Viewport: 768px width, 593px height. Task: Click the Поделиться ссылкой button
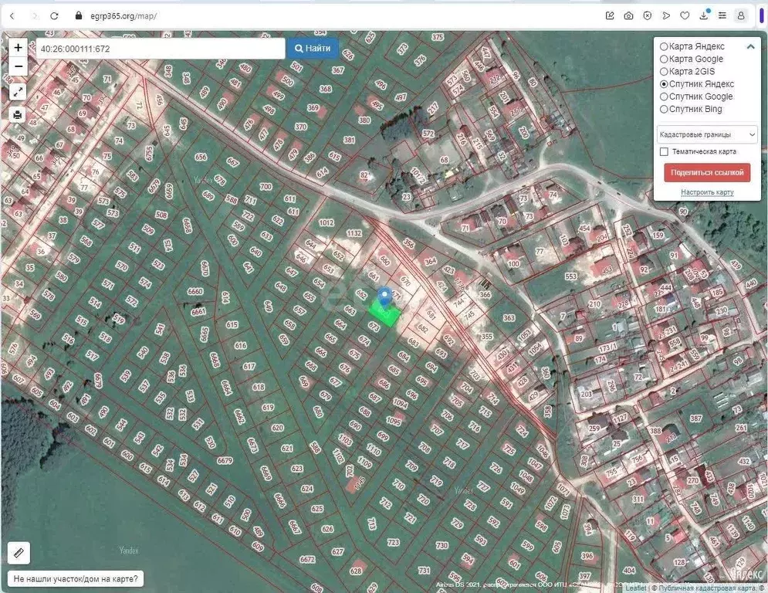click(x=706, y=172)
